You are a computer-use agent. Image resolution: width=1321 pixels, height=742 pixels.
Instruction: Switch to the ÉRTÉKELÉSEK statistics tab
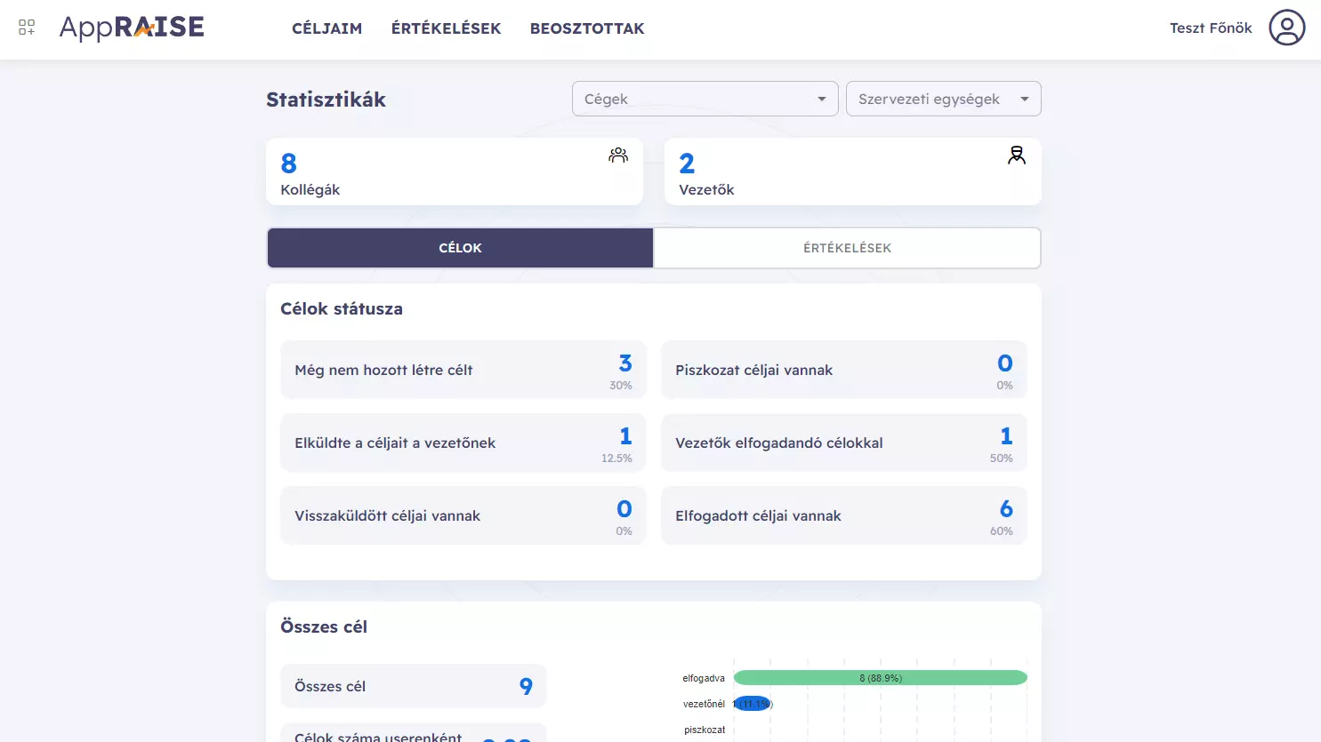tap(847, 248)
